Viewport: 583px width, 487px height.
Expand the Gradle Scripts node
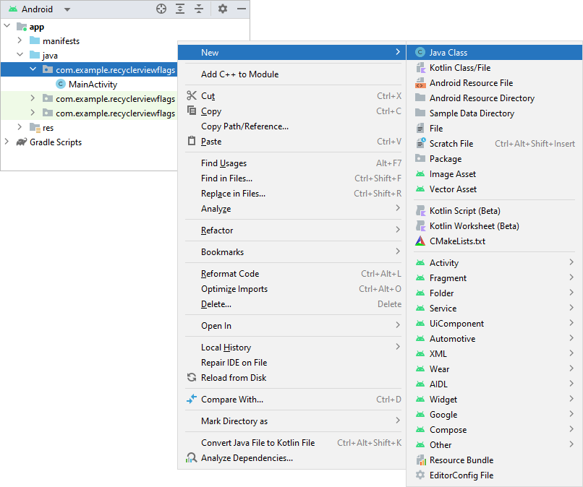pos(7,142)
